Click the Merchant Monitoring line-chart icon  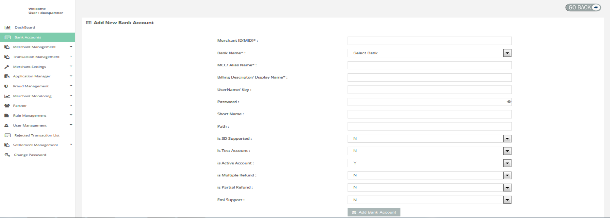7,96
